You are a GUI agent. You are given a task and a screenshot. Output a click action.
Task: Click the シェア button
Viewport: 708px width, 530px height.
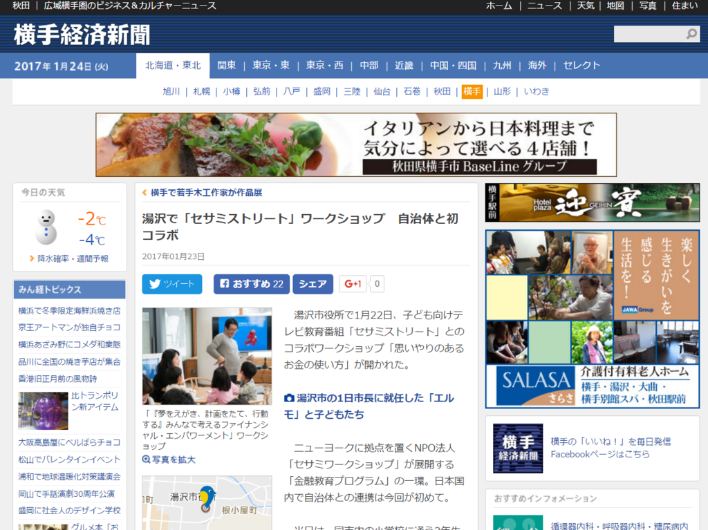313,284
